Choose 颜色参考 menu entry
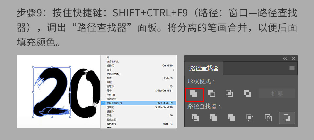The height and width of the screenshot is (140, 314). (x=138, y=124)
